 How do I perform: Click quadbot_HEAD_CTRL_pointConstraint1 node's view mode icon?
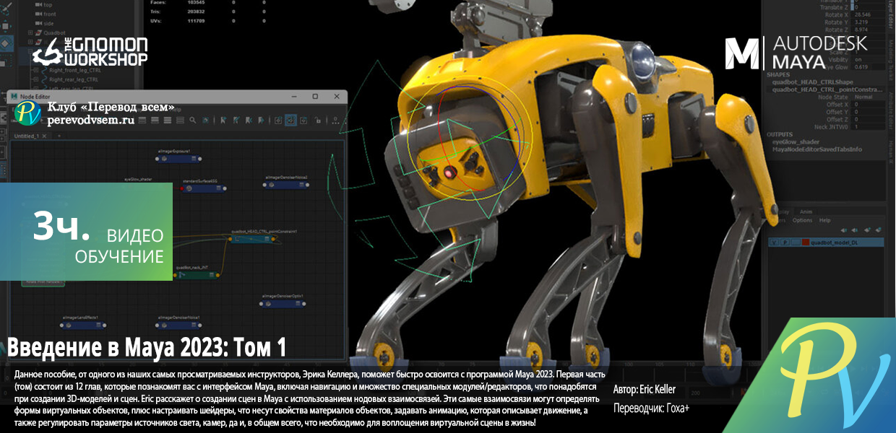click(x=267, y=239)
